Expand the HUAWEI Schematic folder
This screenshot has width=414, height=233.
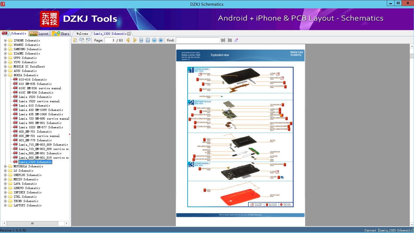[5, 45]
